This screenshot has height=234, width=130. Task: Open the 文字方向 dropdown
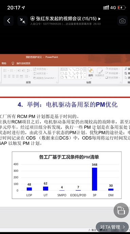pos(40,69)
